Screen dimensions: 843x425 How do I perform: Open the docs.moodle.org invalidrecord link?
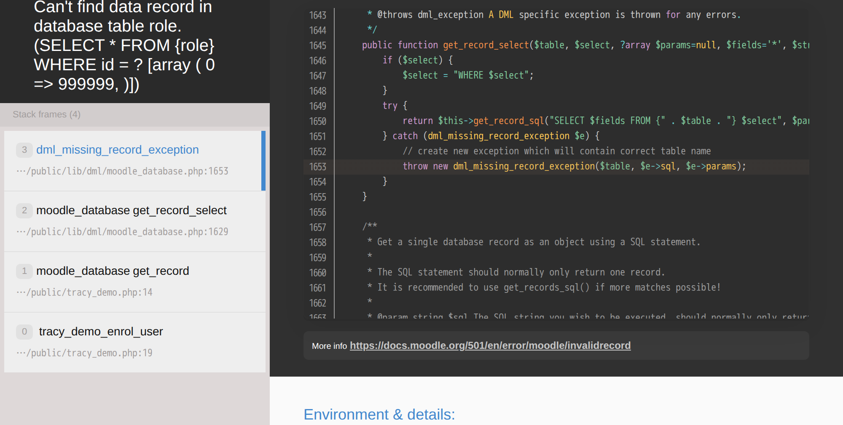[490, 345]
